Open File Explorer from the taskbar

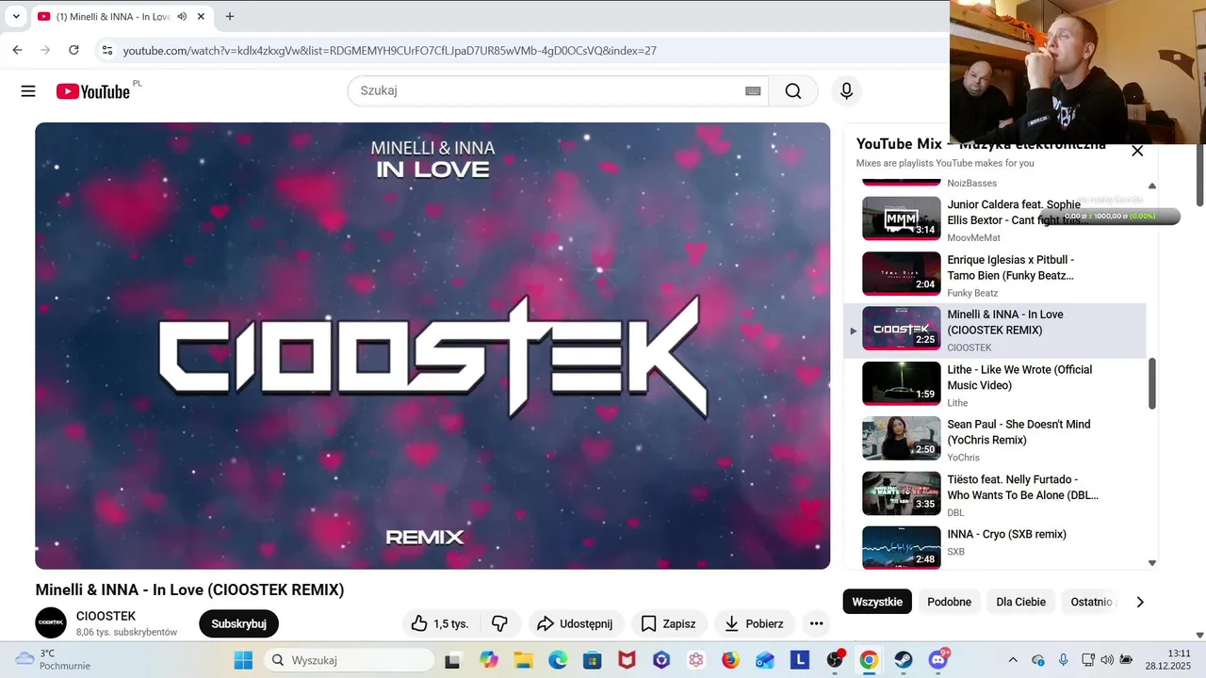(x=523, y=660)
